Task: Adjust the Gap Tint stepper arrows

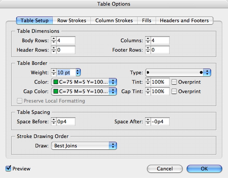Action: (x=148, y=91)
